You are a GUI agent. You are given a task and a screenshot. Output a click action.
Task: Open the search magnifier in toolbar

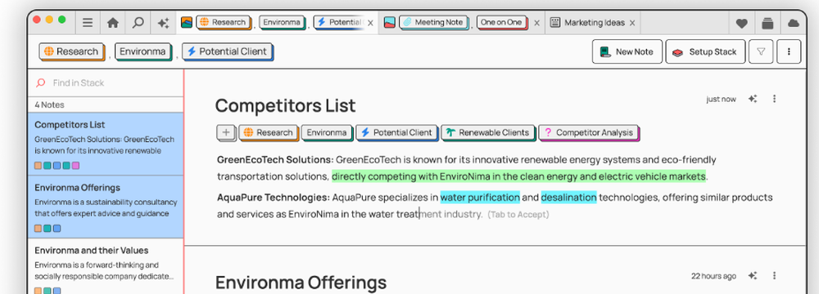pyautogui.click(x=138, y=22)
